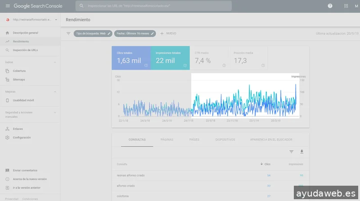Click the table filter rows icon

[x=291, y=152]
